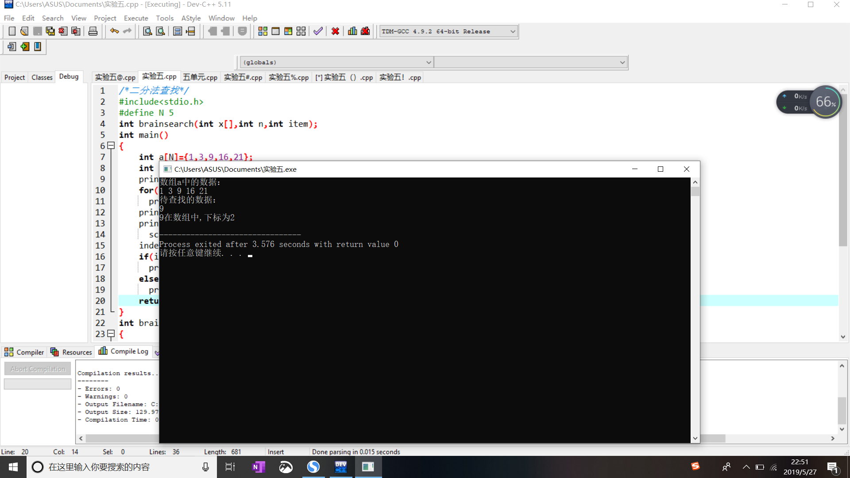The height and width of the screenshot is (478, 850).
Task: Open the TDM-GCC compiler selection dropdown
Action: [513, 31]
